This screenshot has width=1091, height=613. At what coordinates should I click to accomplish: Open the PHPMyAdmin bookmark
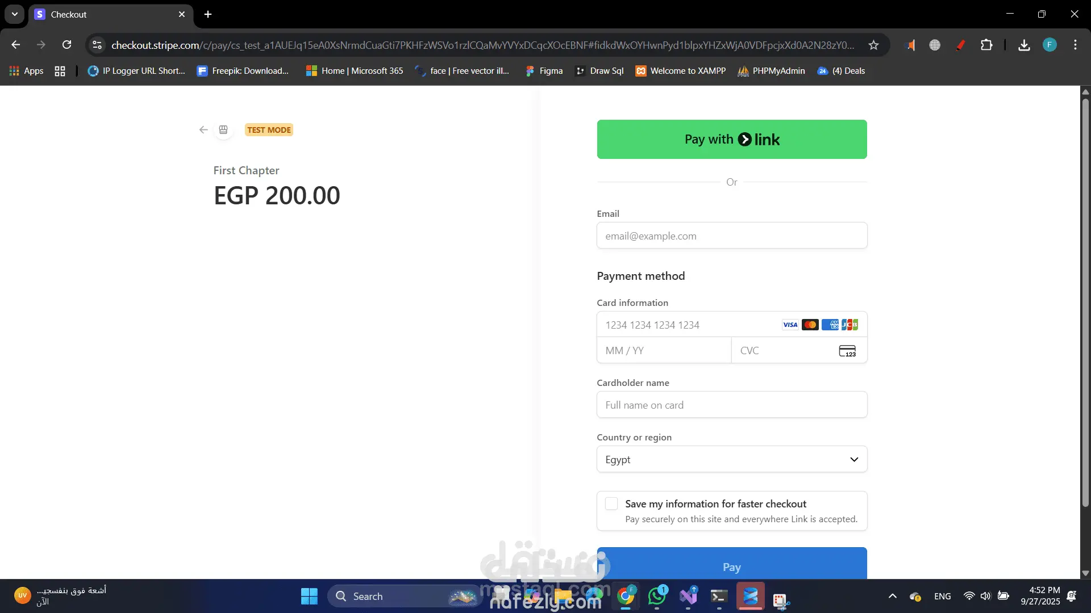click(x=771, y=71)
